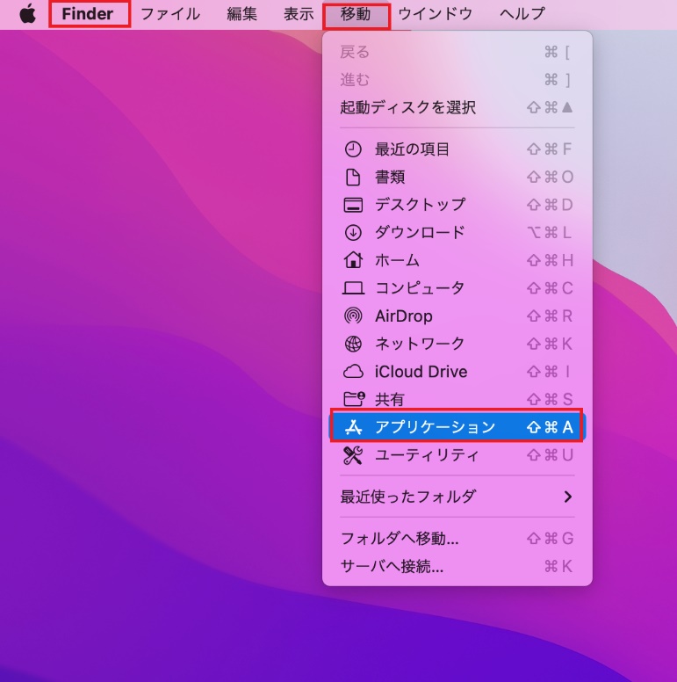Click the ⌘K shortcut next to サーバへ接続
Screen dimensions: 677x682
coord(558,566)
